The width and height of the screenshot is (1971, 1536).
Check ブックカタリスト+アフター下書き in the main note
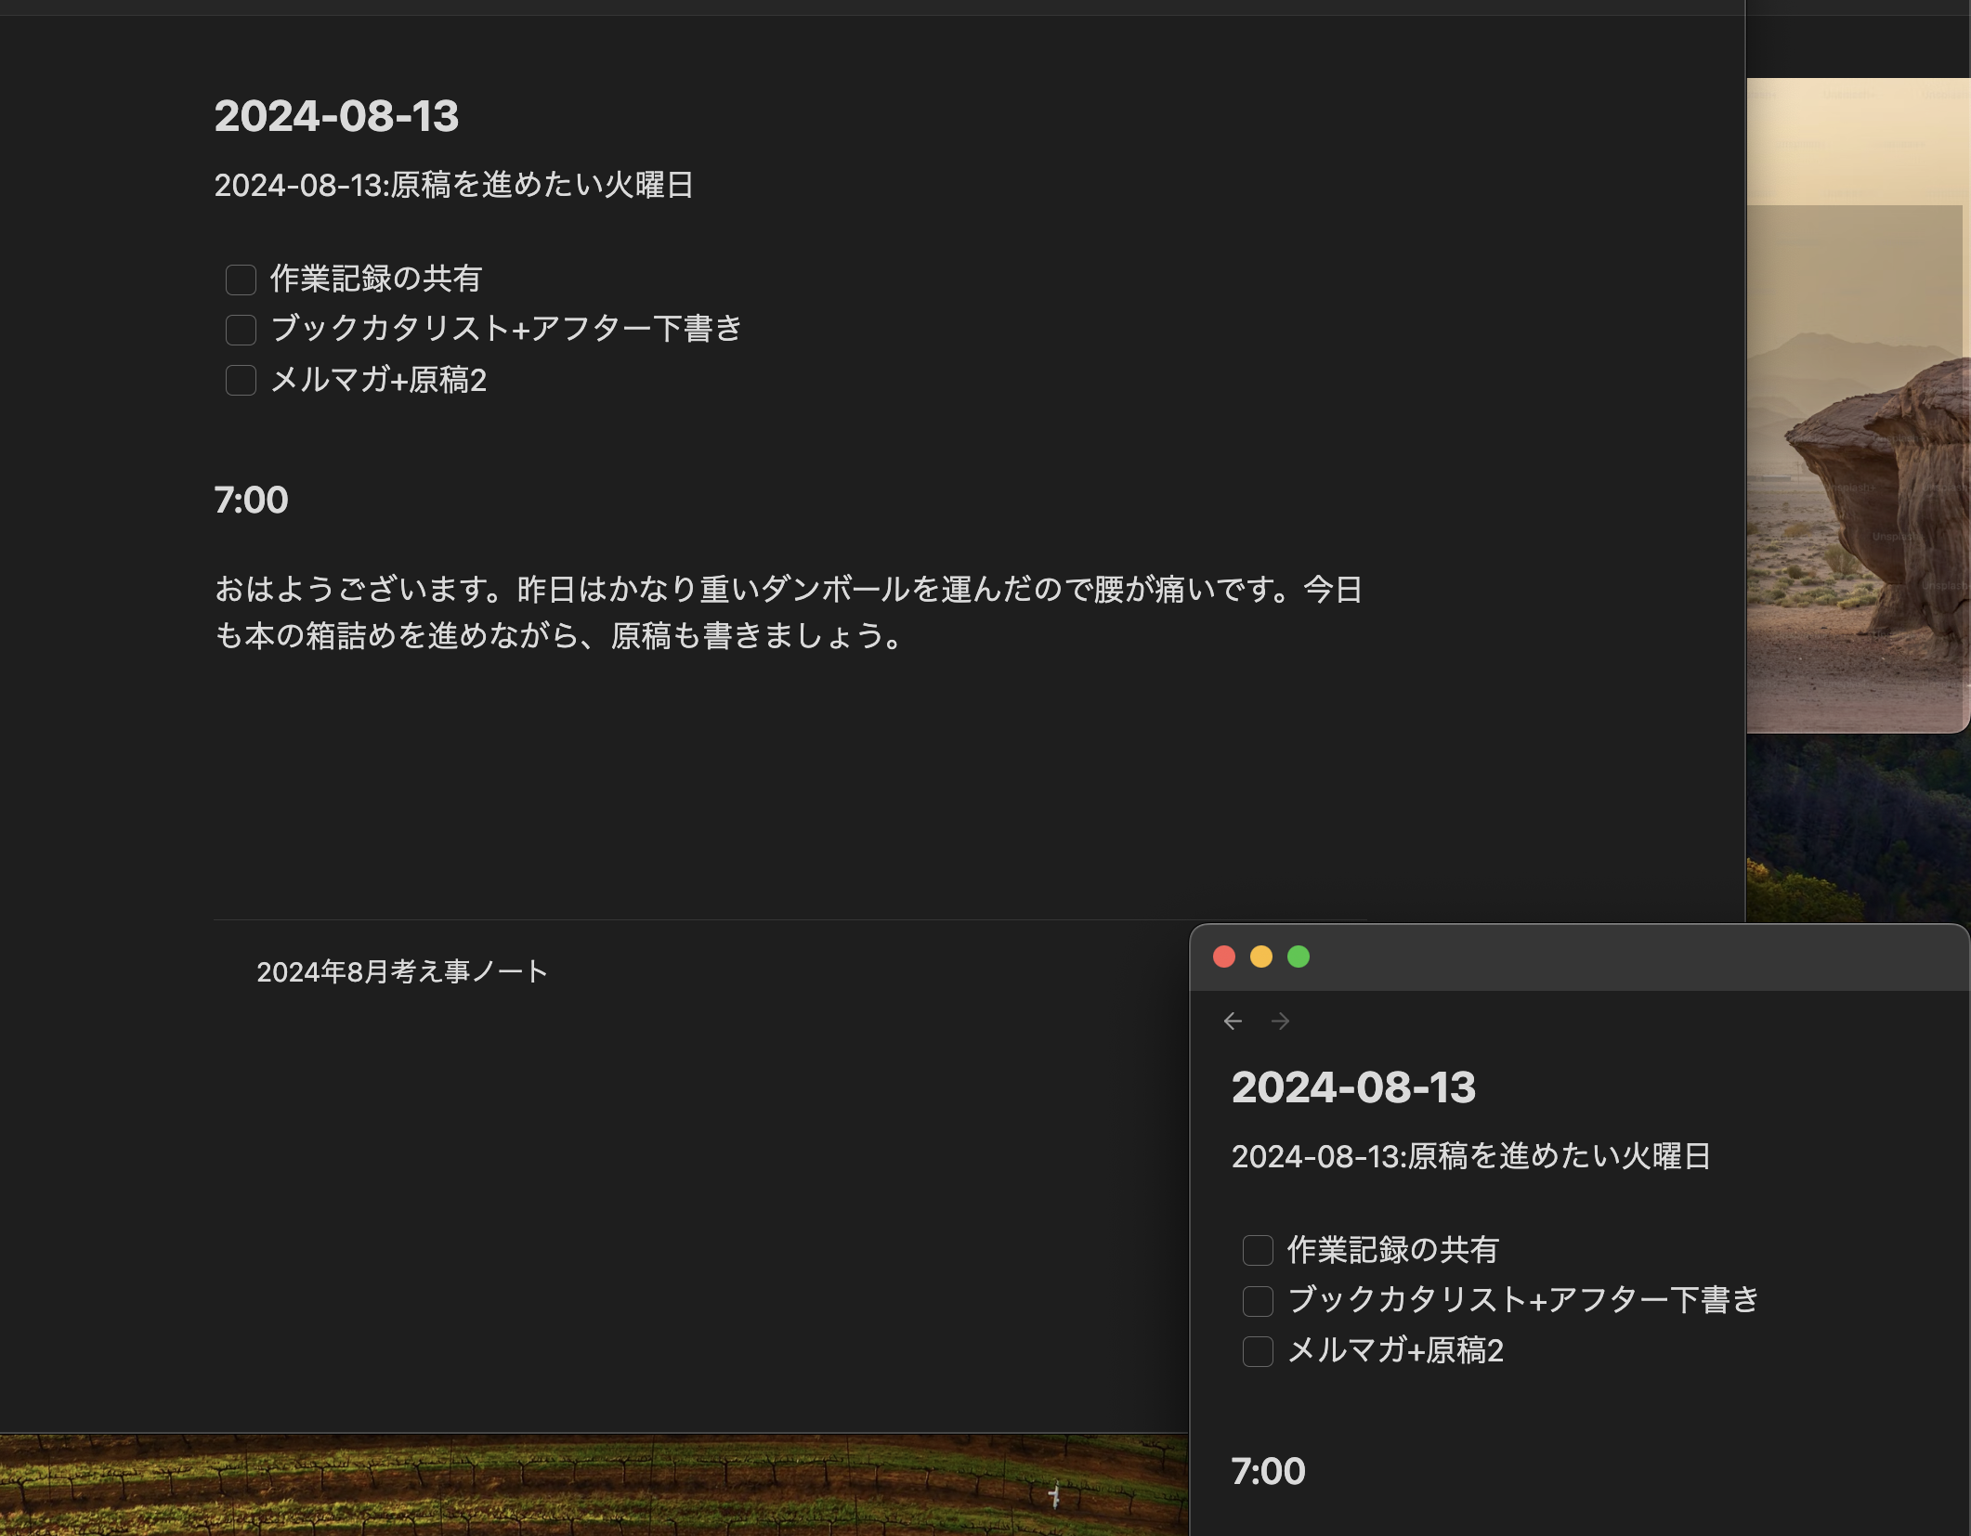click(x=241, y=330)
